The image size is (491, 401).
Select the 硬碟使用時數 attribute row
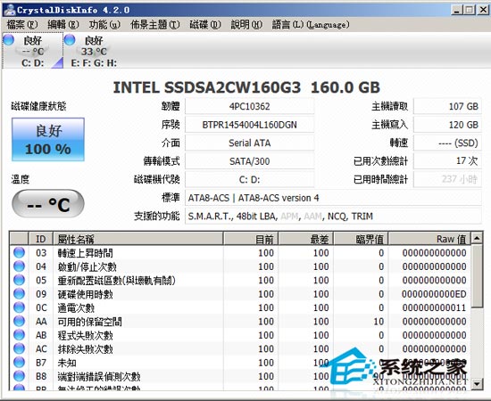(240, 294)
